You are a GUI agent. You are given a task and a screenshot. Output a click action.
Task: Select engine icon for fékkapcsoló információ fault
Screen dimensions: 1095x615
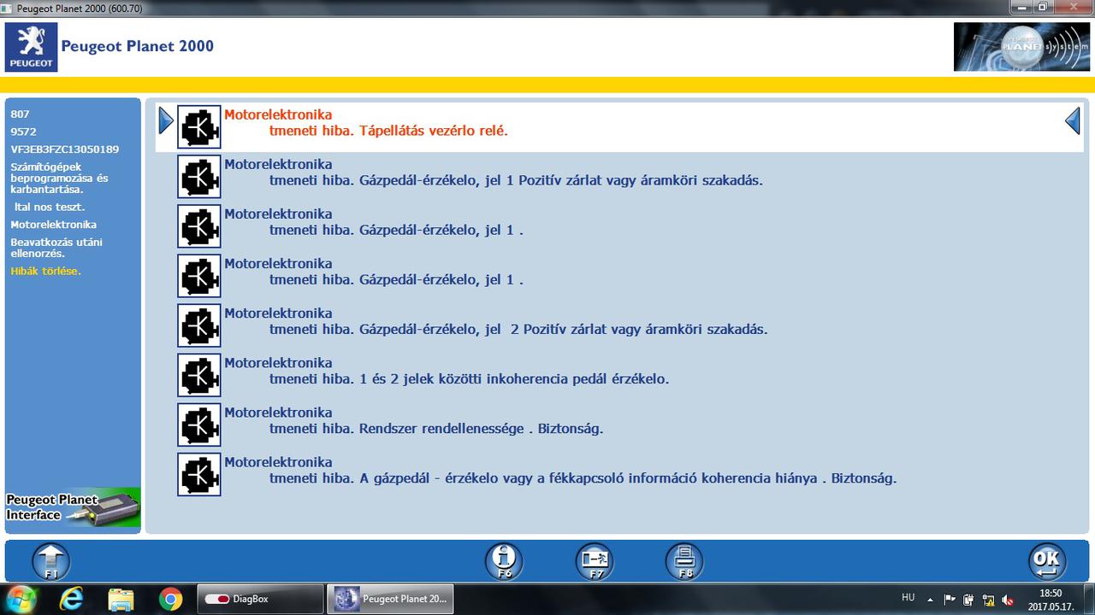tap(199, 474)
